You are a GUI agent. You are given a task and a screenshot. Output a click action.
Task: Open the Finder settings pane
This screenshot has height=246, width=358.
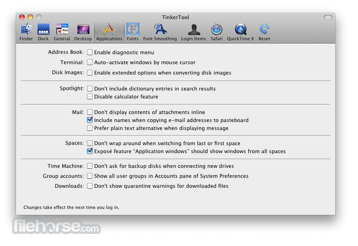click(26, 32)
